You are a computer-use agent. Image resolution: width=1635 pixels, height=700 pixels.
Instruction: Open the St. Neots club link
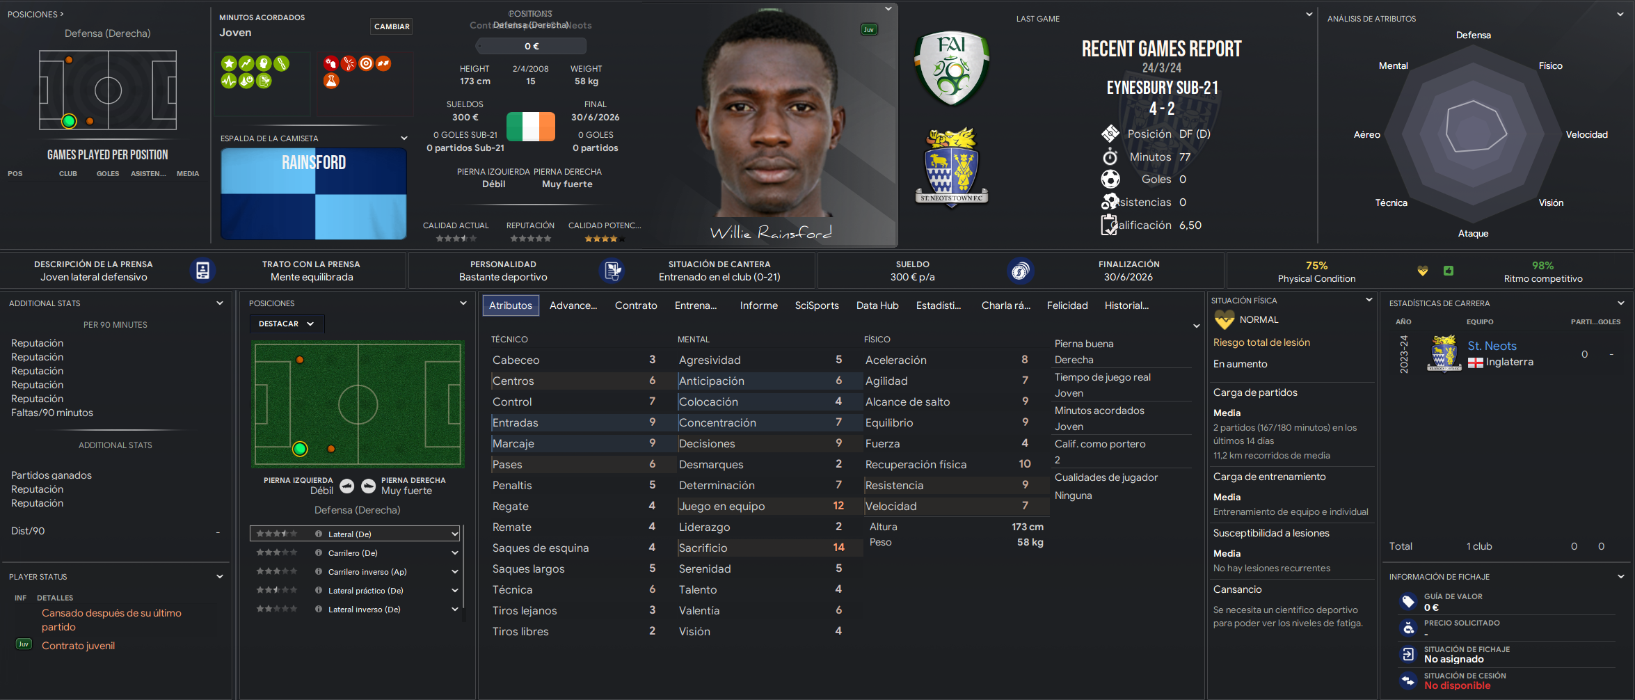click(1492, 346)
